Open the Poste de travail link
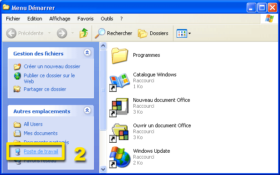This screenshot has width=280, height=175. (x=41, y=151)
